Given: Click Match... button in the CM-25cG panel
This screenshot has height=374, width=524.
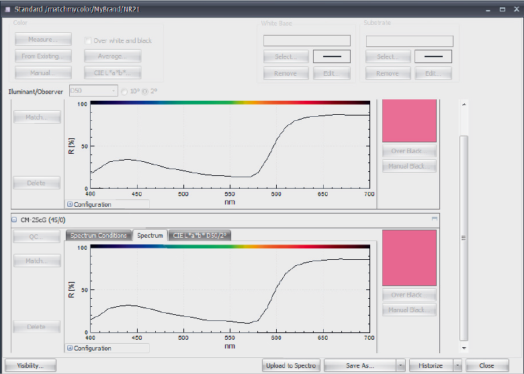Looking at the screenshot, I should [x=37, y=261].
